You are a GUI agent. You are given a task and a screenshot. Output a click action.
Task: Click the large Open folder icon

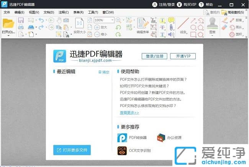click(8, 23)
